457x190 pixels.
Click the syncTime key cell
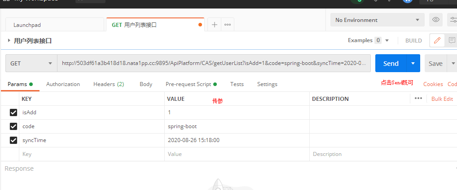(x=92, y=140)
